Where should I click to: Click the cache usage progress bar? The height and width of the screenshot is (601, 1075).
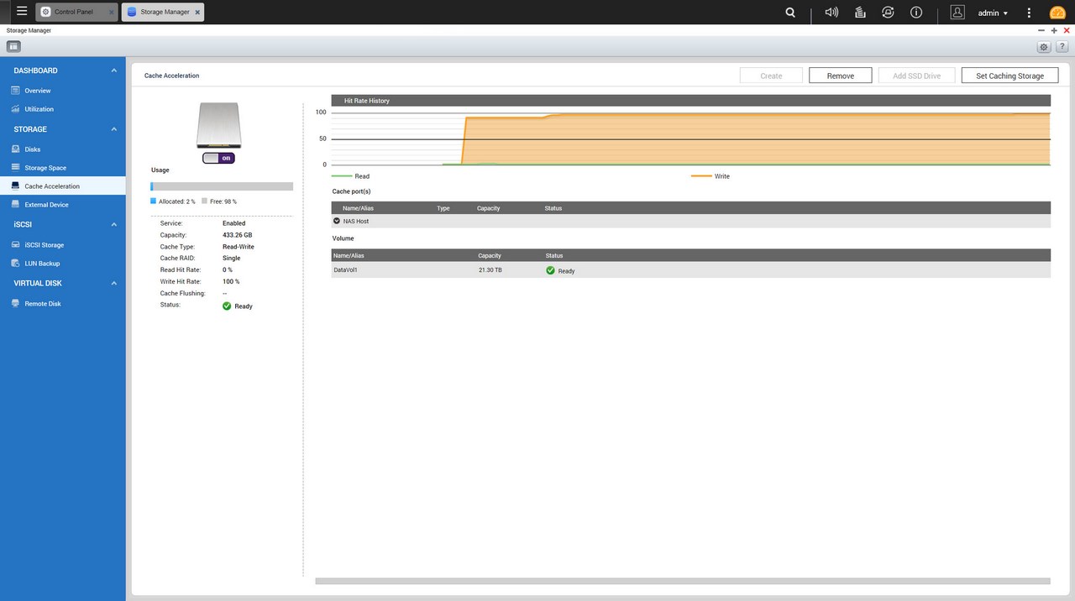222,186
